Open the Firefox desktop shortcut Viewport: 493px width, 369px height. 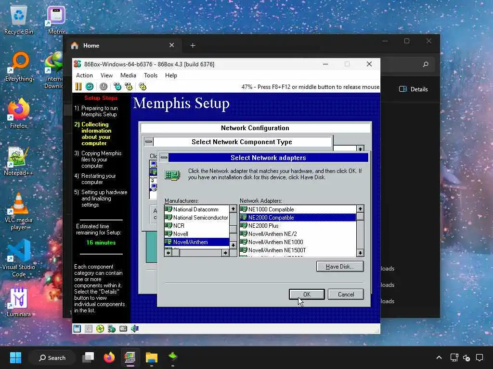click(19, 113)
